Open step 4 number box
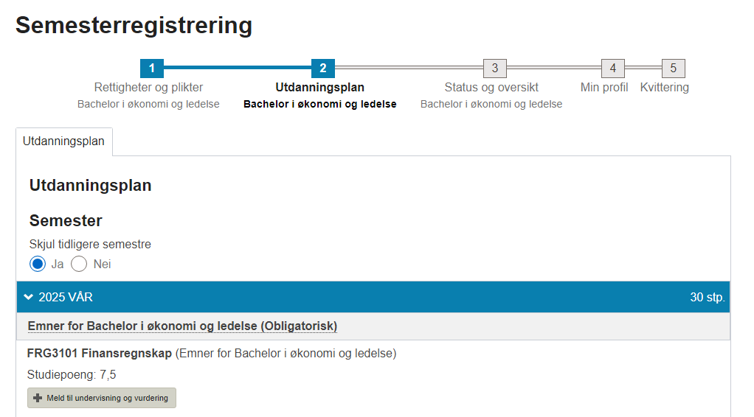Image resolution: width=754 pixels, height=417 pixels. point(613,69)
